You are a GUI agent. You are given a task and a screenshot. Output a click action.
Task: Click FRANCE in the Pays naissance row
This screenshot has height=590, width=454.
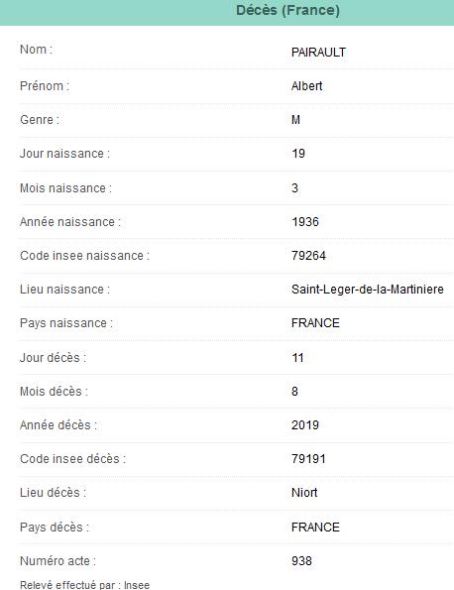pyautogui.click(x=315, y=323)
